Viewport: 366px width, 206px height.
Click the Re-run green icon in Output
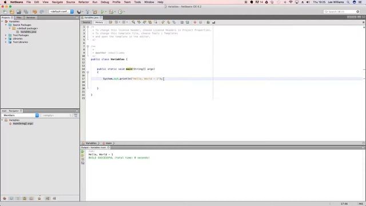point(82,151)
